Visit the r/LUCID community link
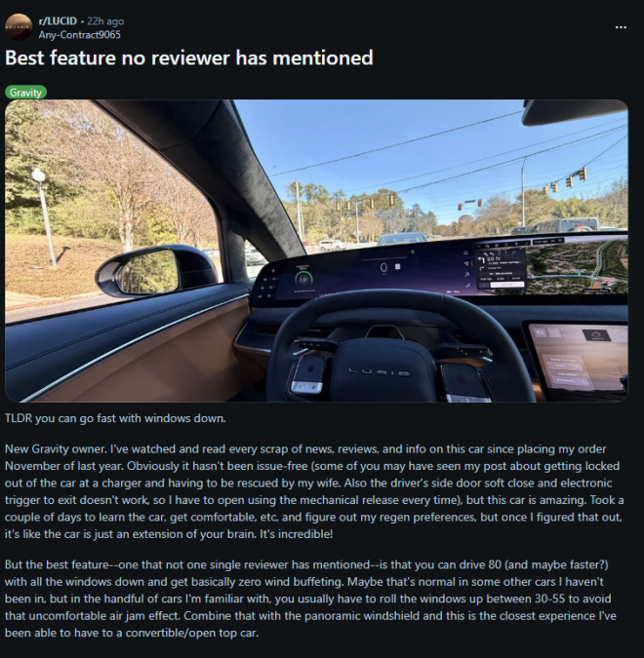Screen dimensions: 644x658 pos(58,21)
